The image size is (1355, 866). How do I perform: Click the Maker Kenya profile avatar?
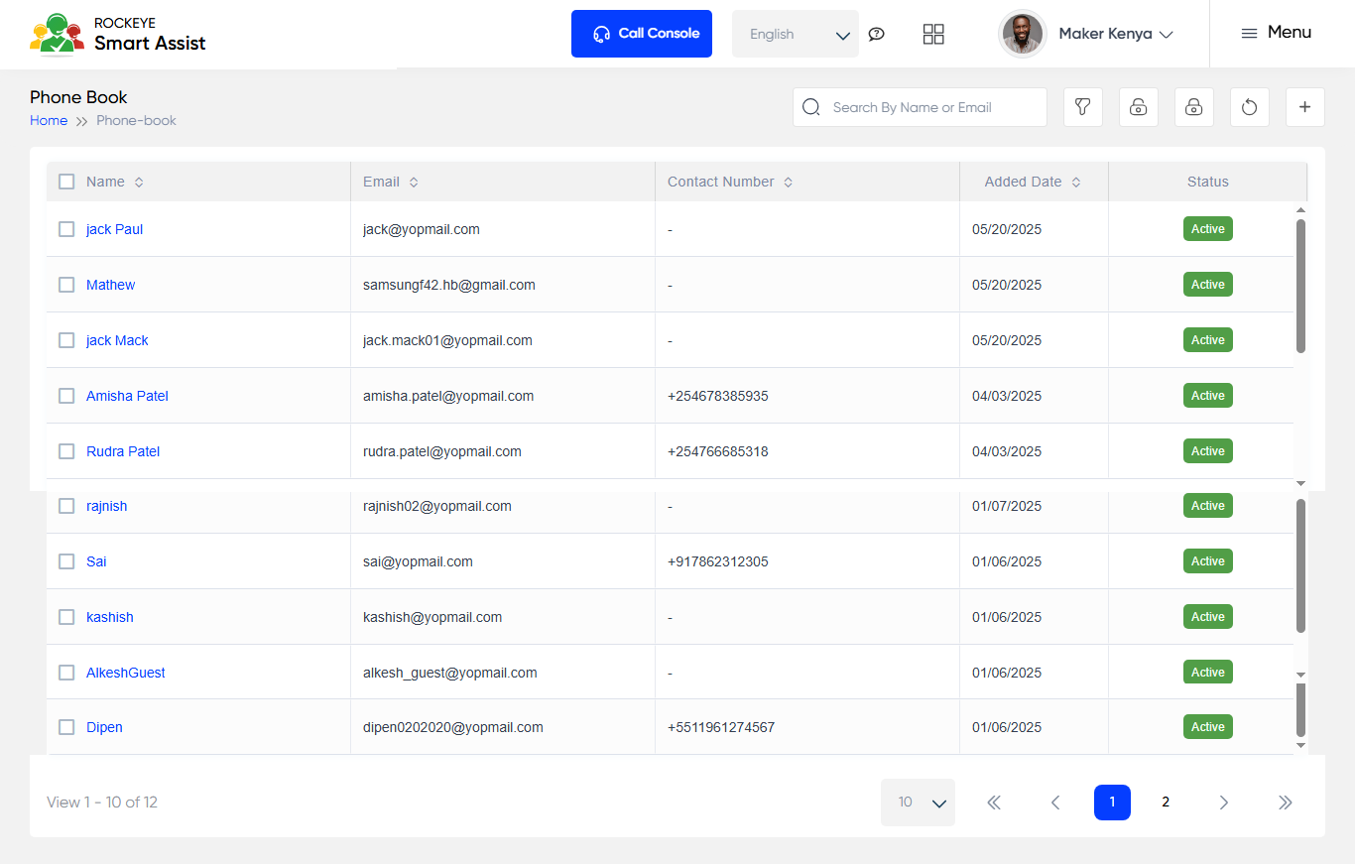click(1023, 34)
